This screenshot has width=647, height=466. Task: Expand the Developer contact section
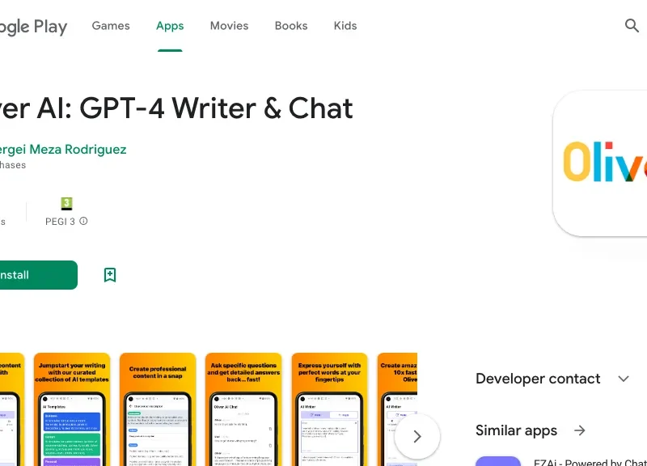624,379
